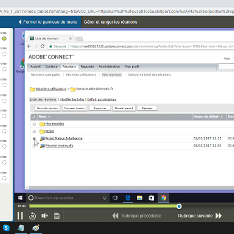Open the Accueil menu tab

click(x=35, y=66)
